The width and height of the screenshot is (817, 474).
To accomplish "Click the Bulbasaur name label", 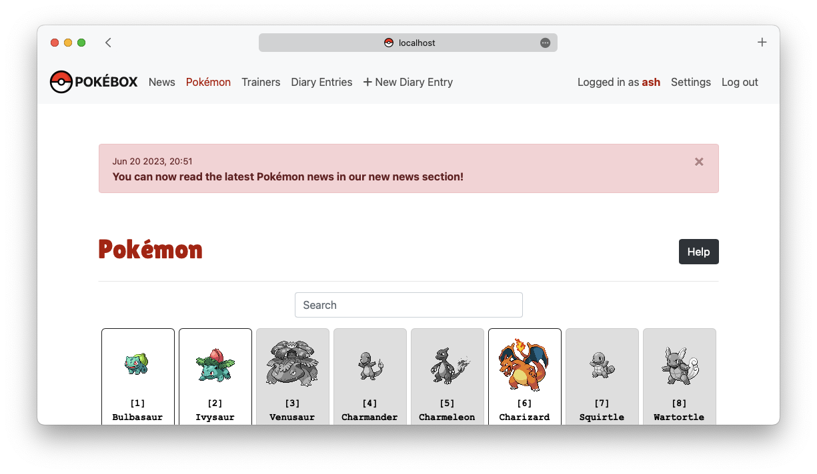I will [137, 417].
